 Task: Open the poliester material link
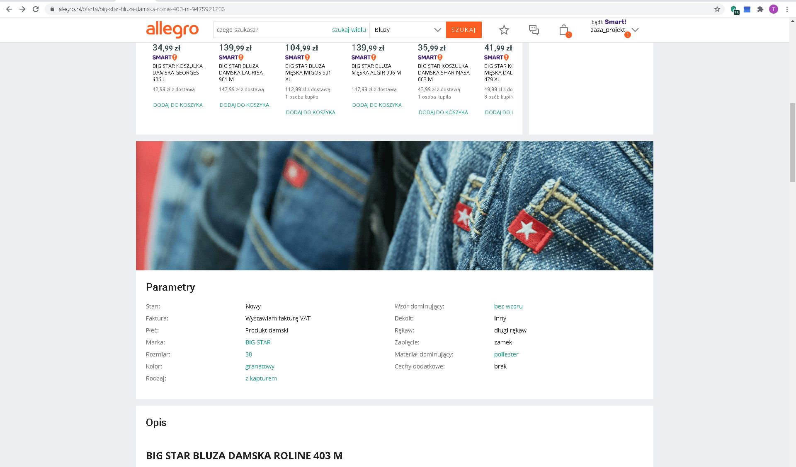(x=506, y=354)
